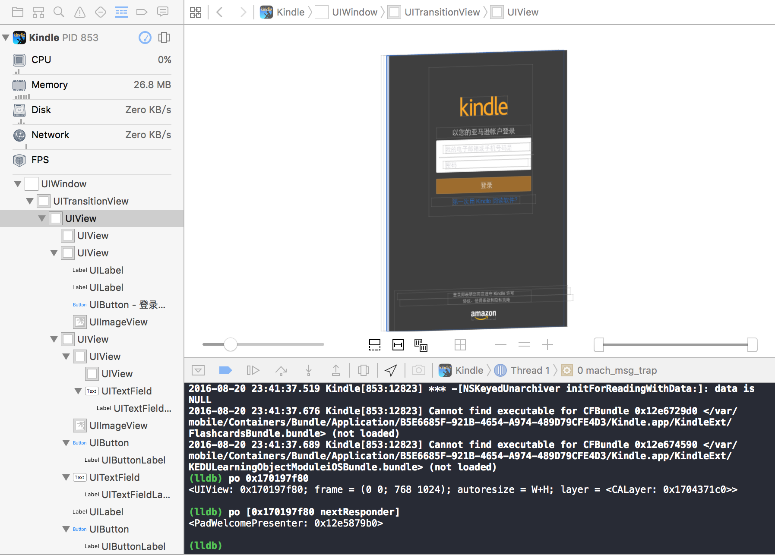Open the Test navigator diamond icon
This screenshot has height=555, width=775.
[x=101, y=12]
